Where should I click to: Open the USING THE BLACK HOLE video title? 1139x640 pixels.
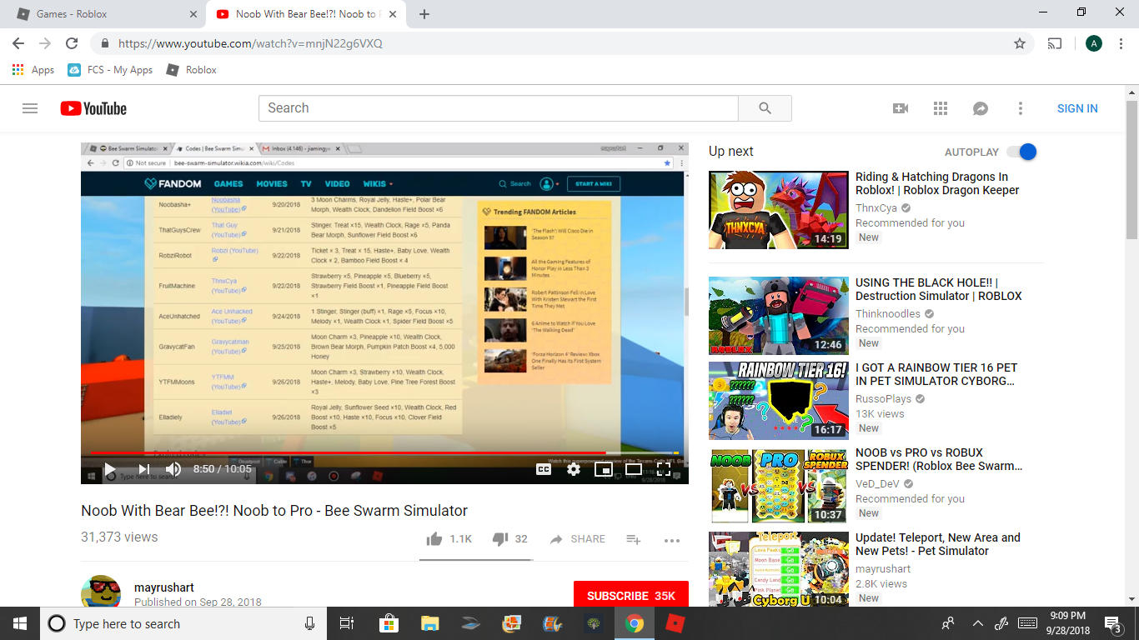pos(938,289)
